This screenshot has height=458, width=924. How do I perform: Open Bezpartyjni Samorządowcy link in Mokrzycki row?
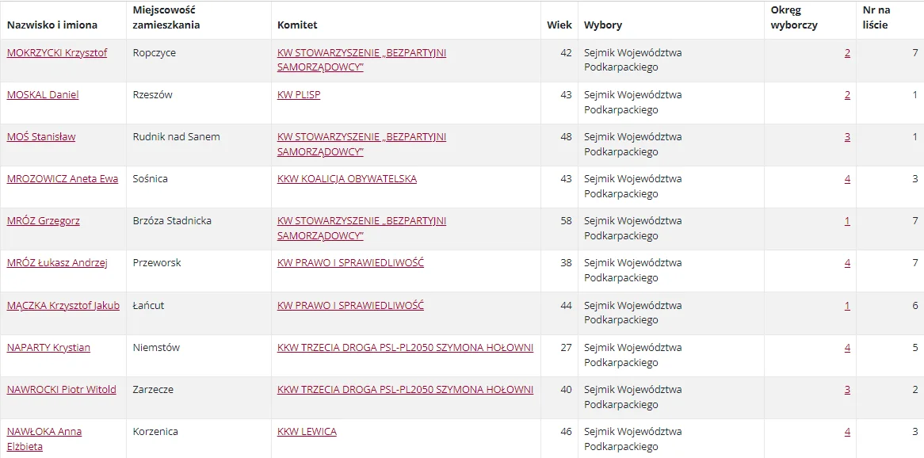point(361,60)
